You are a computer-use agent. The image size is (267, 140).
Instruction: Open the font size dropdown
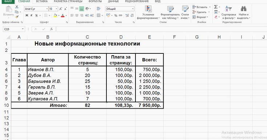tap(57, 9)
